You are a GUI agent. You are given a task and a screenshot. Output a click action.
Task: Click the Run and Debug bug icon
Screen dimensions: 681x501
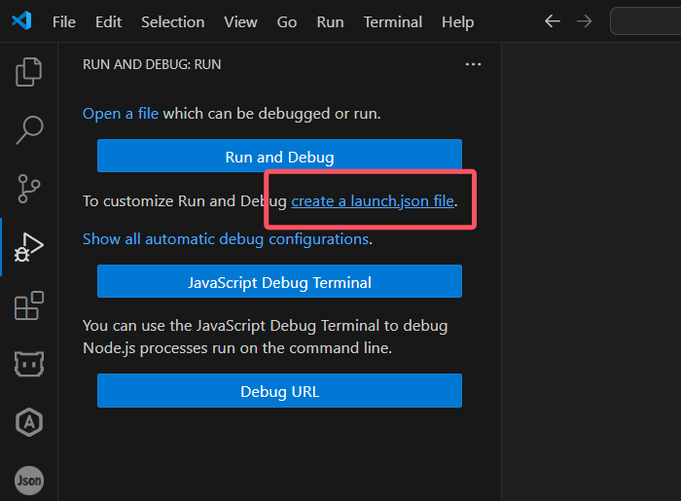coord(28,247)
